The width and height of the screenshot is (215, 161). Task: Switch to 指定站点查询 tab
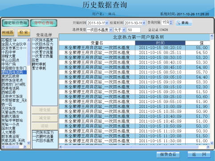tap(16, 23)
